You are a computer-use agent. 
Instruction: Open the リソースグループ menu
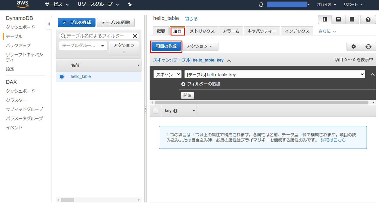click(98, 4)
